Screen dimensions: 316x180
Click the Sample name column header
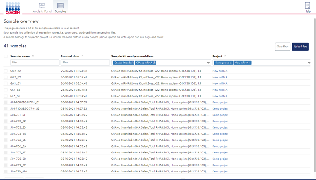(20, 56)
